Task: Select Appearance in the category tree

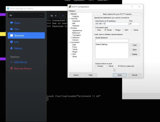Action: point(77,30)
